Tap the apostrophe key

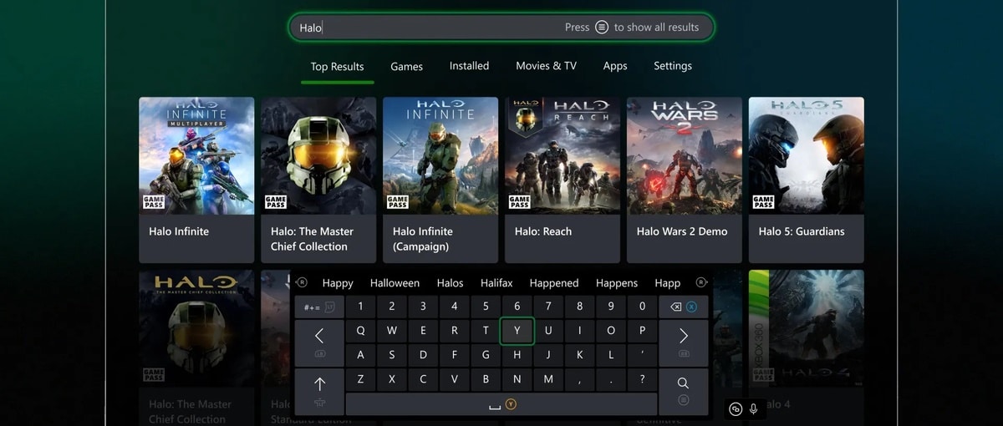click(x=642, y=355)
